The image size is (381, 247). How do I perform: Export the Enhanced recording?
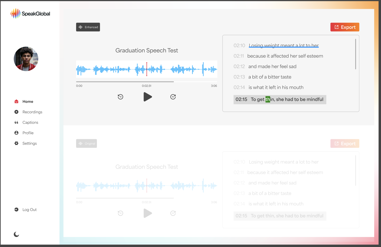click(345, 27)
